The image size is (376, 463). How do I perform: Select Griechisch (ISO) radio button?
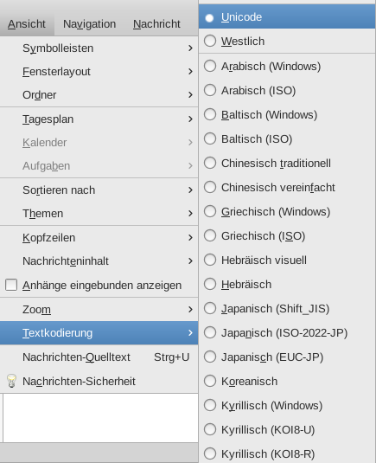[210, 235]
